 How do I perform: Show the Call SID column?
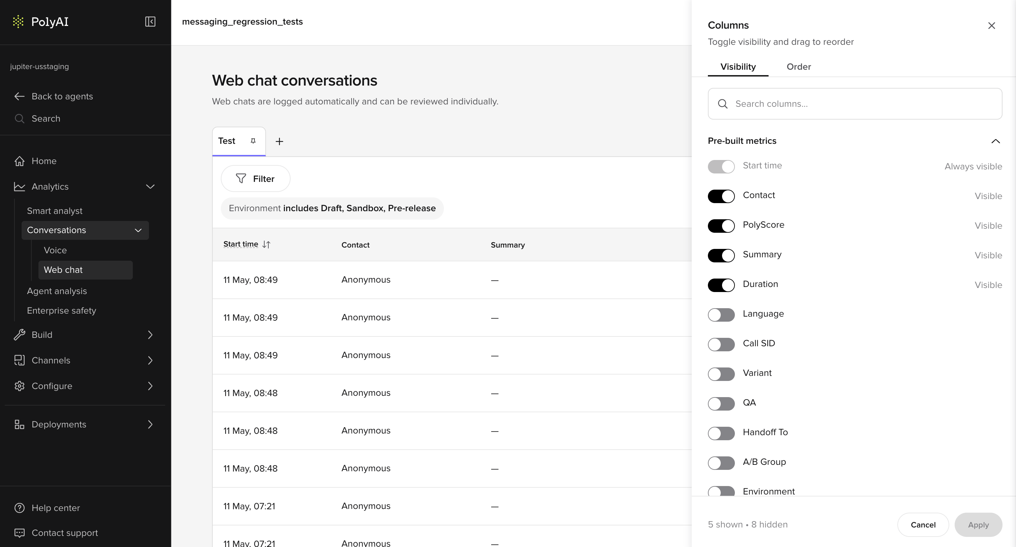721,345
